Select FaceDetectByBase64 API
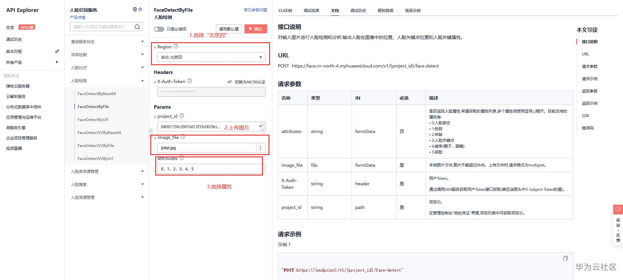This screenshot has width=623, height=280. [97, 93]
